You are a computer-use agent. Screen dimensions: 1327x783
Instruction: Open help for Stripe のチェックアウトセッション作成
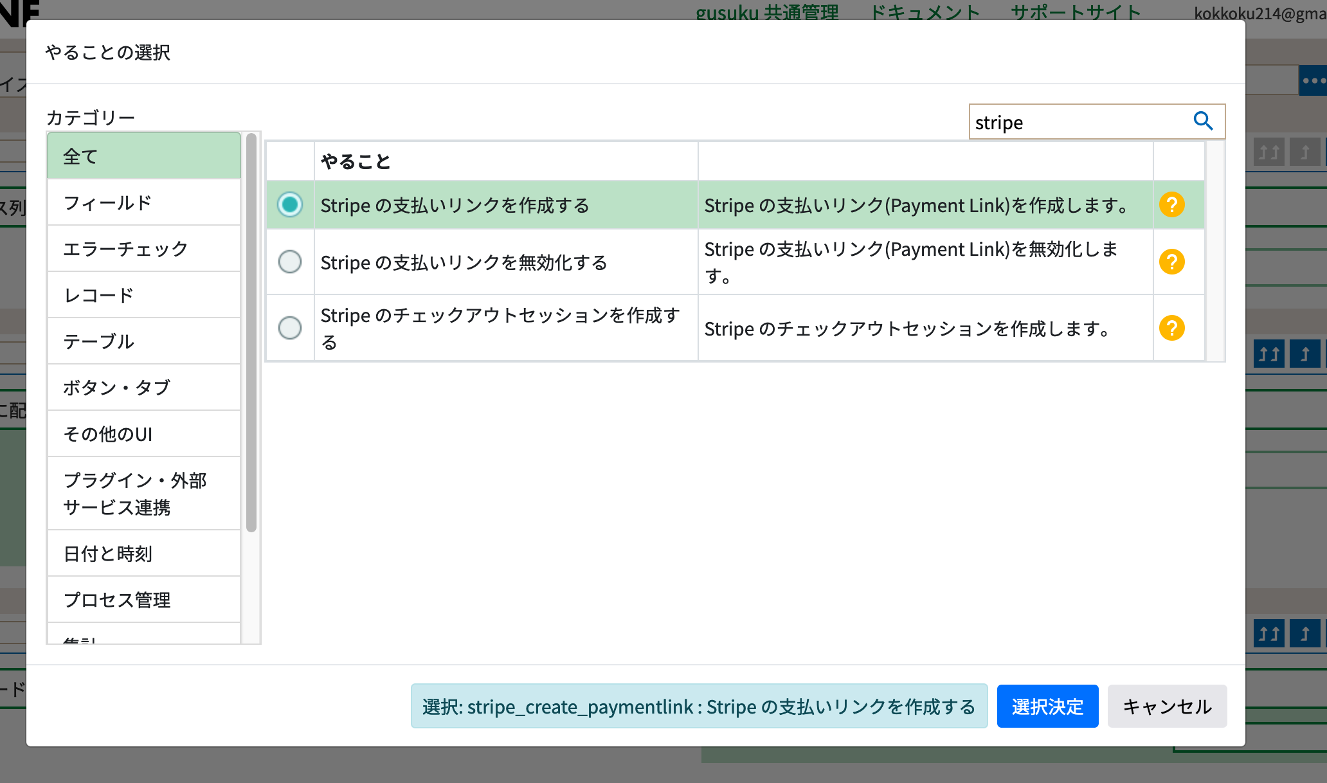pos(1173,328)
